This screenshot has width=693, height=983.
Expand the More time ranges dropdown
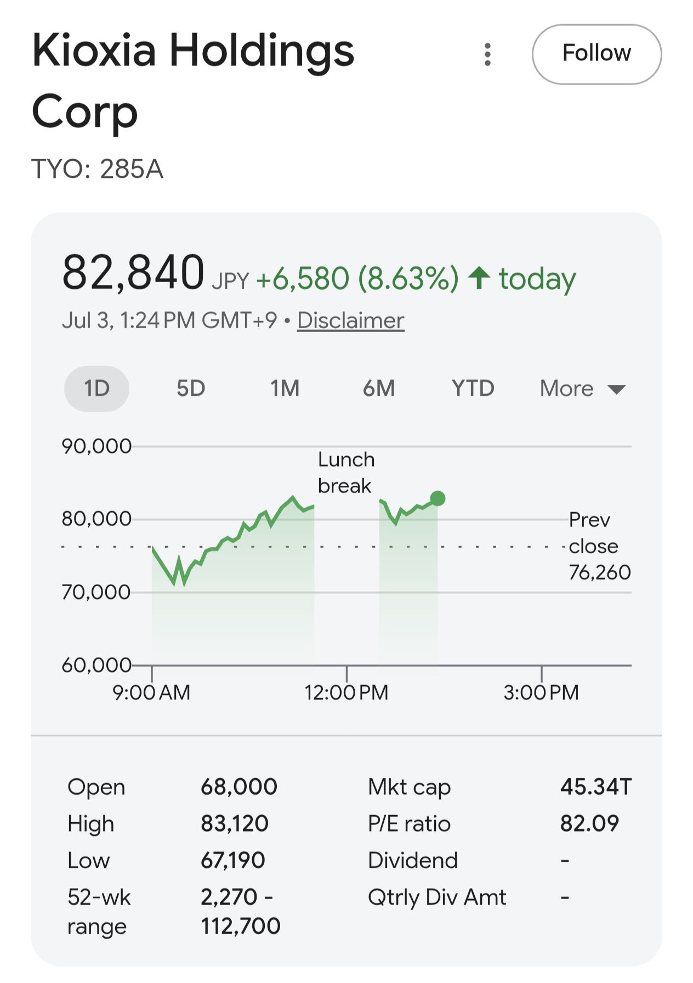582,389
